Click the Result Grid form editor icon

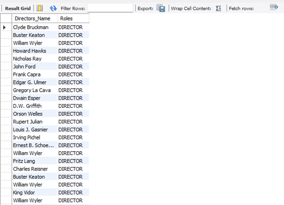39,8
